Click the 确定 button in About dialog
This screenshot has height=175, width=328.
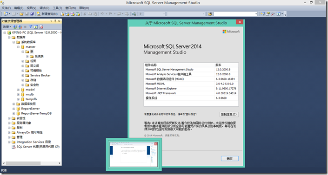tap(230, 158)
